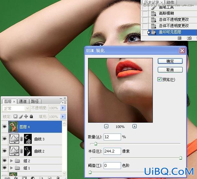The image size is (197, 179).
Task: Click the 阈值 threshold slider handle
Action: pyautogui.click(x=90, y=172)
